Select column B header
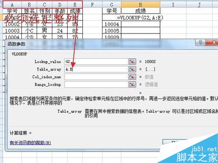Screen dimensions: 218x163 (29, 5)
